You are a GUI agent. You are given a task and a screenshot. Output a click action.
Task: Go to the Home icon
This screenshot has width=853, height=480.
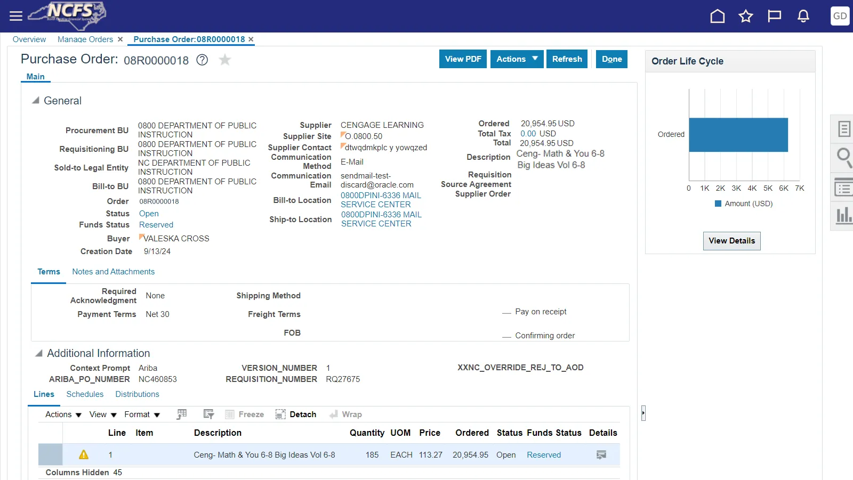coord(717,16)
